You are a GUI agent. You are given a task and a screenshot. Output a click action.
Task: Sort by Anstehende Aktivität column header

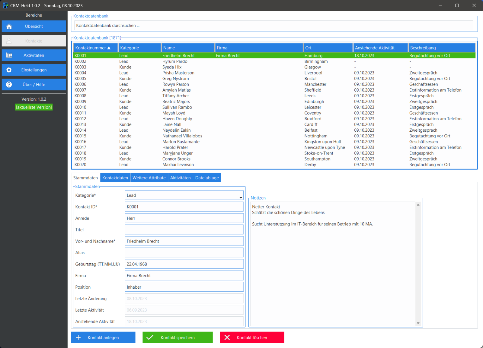point(381,48)
